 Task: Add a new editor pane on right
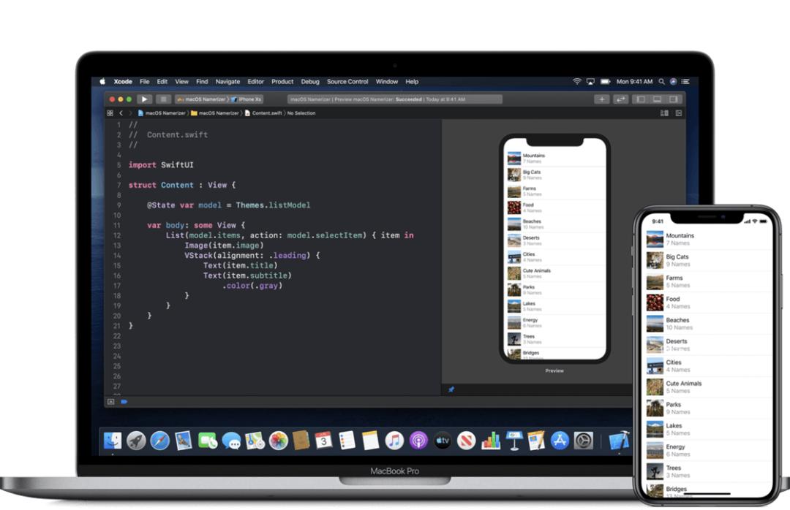679,113
